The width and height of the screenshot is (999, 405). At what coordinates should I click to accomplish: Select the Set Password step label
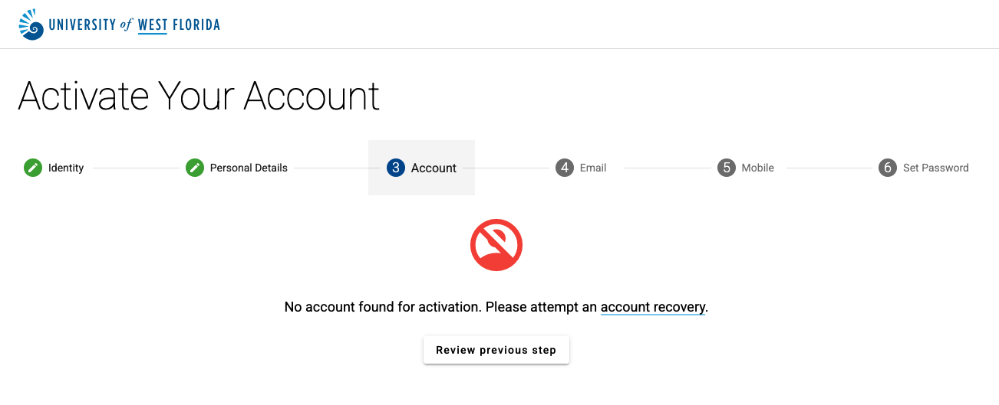click(935, 168)
